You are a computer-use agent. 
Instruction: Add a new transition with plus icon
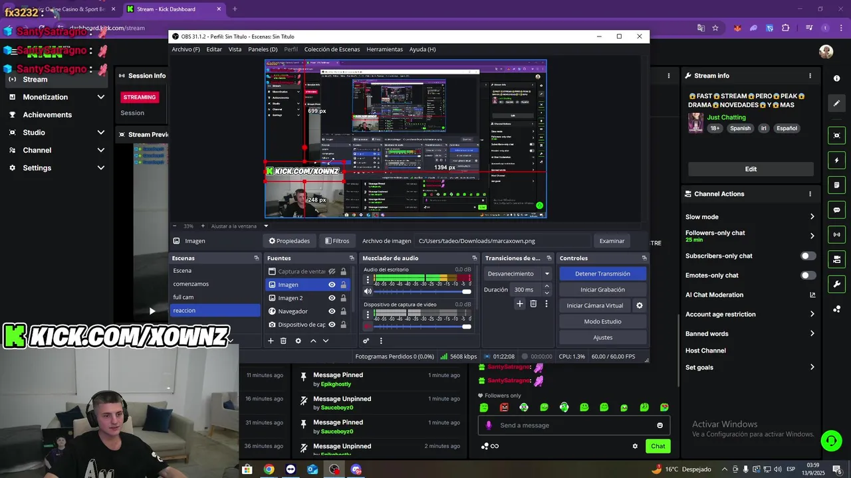(x=520, y=303)
